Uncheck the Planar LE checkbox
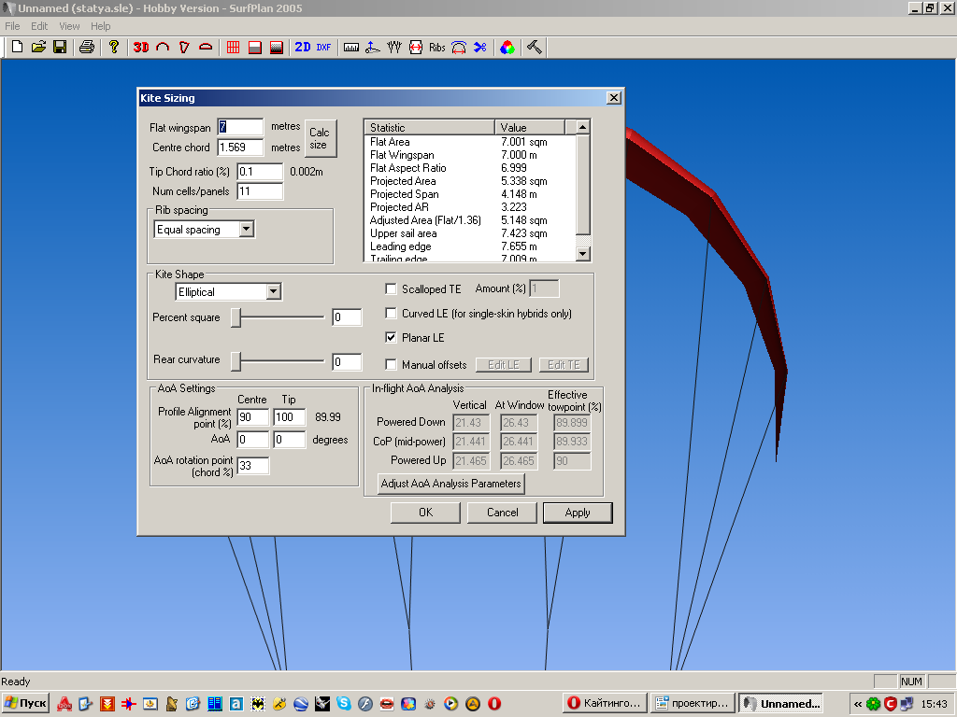Screen dimensions: 957x717 pos(392,338)
